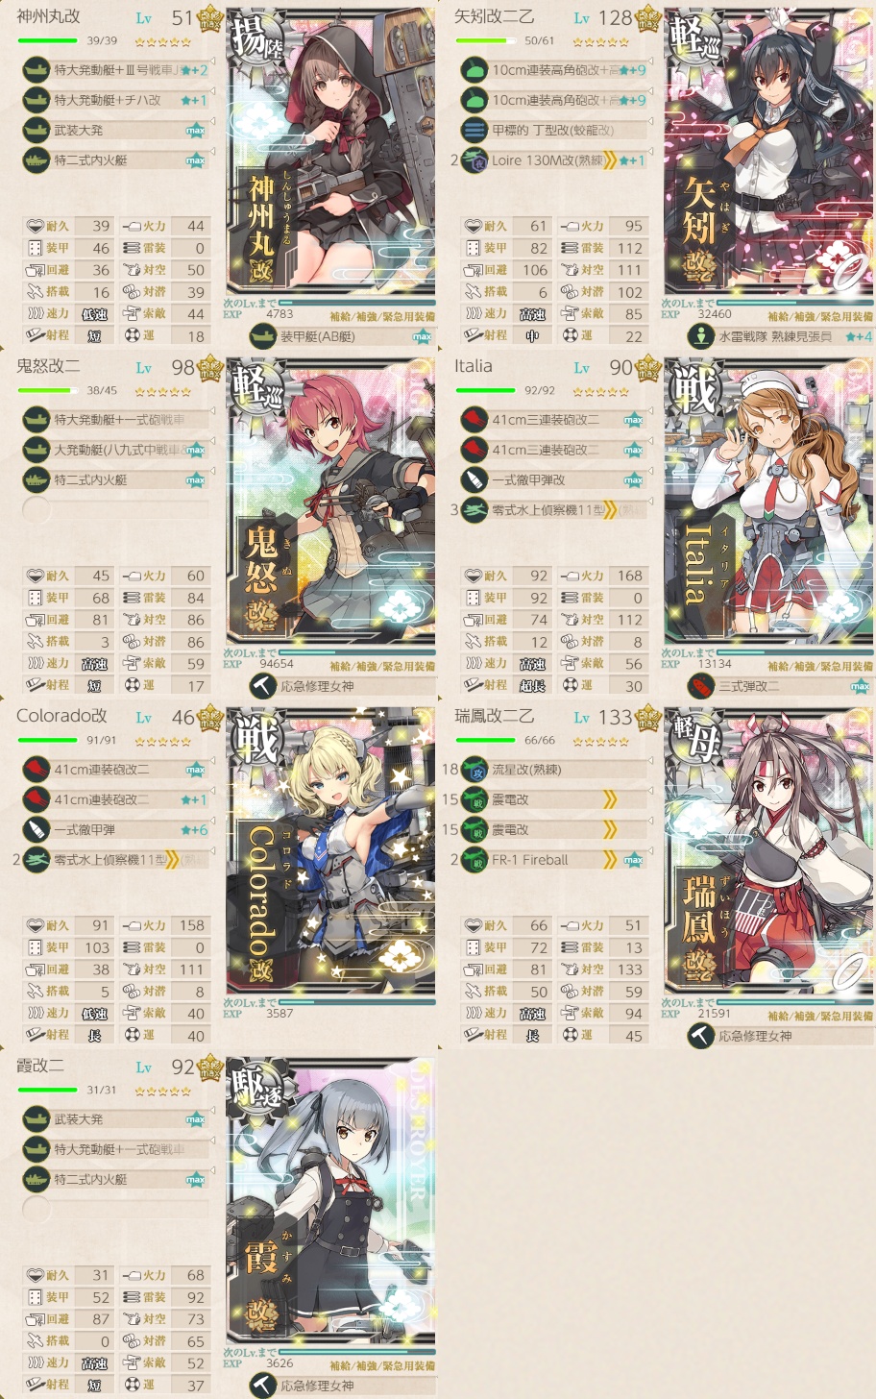Click the red cannon icon for Italia's first 41cm三連装砲改二
The height and width of the screenshot is (1399, 876).
pyautogui.click(x=474, y=420)
